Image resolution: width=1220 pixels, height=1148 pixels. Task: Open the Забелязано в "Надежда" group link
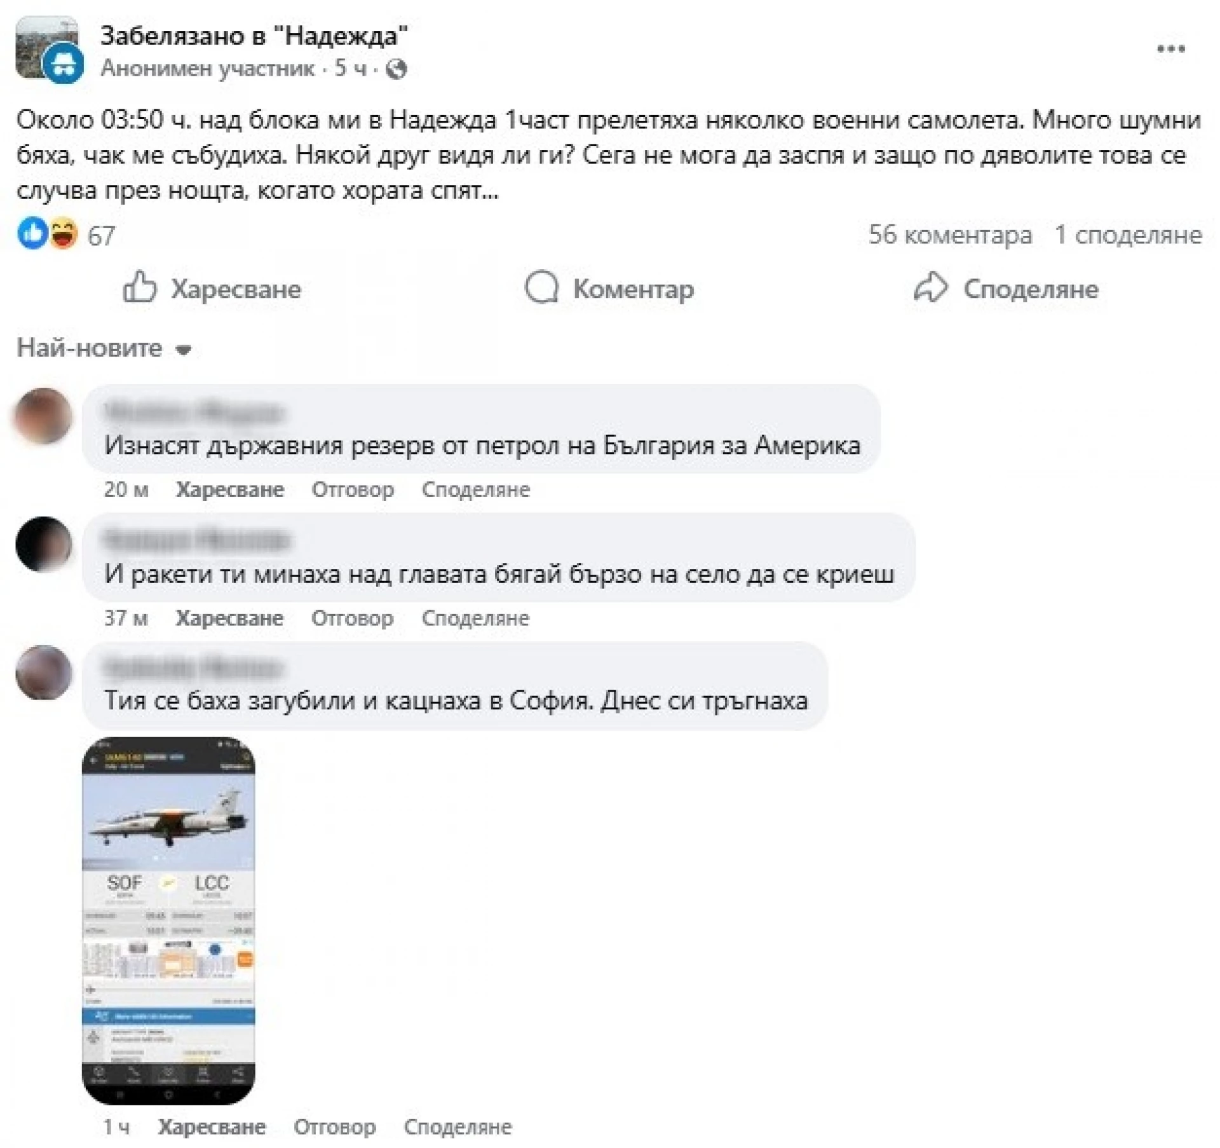tap(254, 36)
